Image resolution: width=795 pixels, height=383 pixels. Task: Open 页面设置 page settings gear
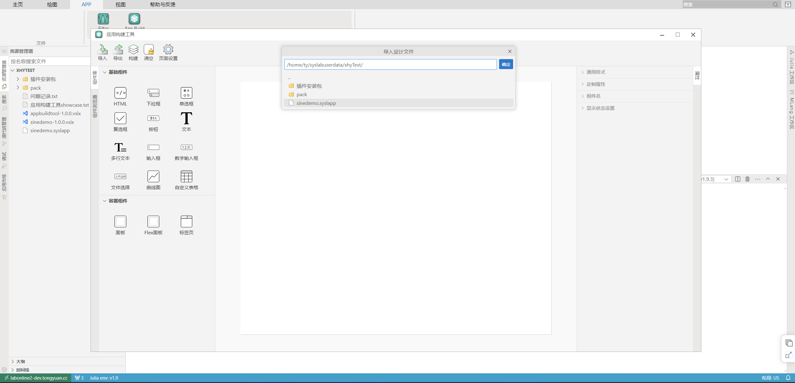coord(168,50)
